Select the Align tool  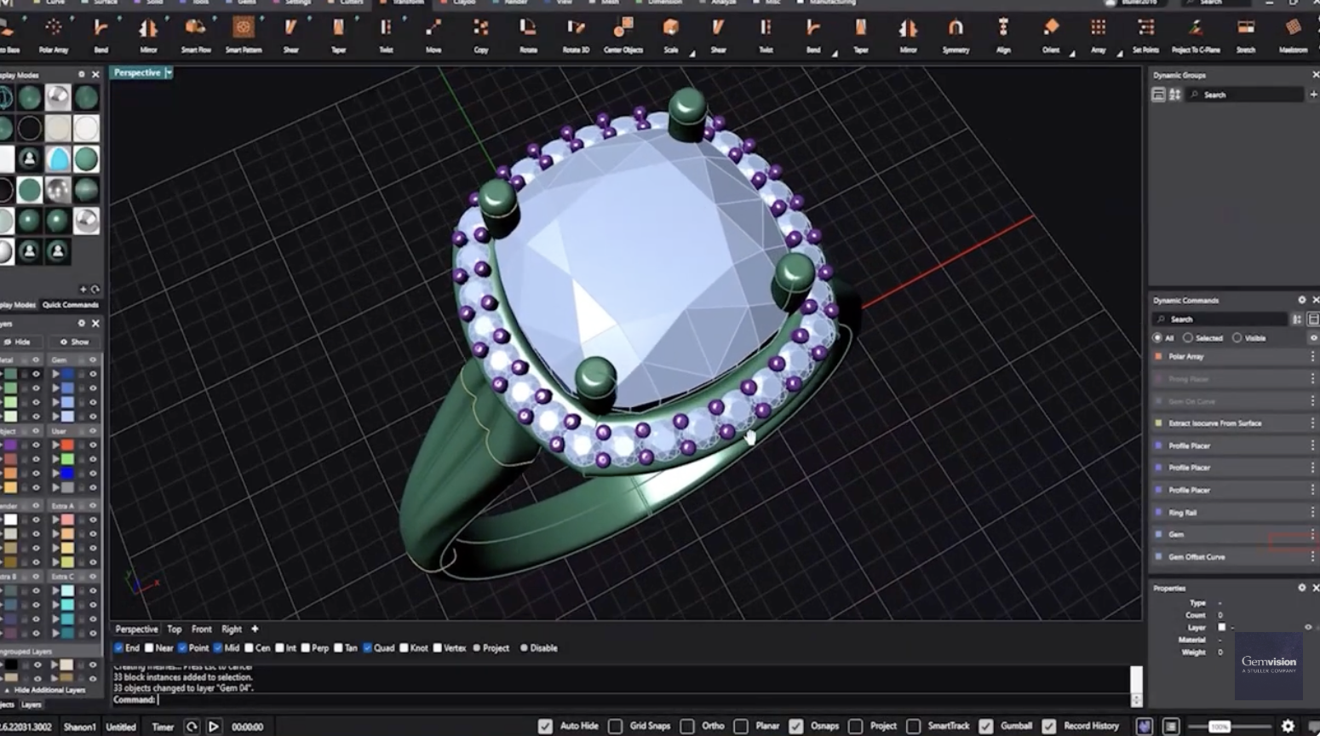click(1003, 35)
